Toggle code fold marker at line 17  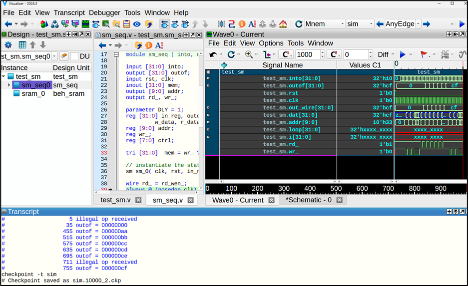116,54
